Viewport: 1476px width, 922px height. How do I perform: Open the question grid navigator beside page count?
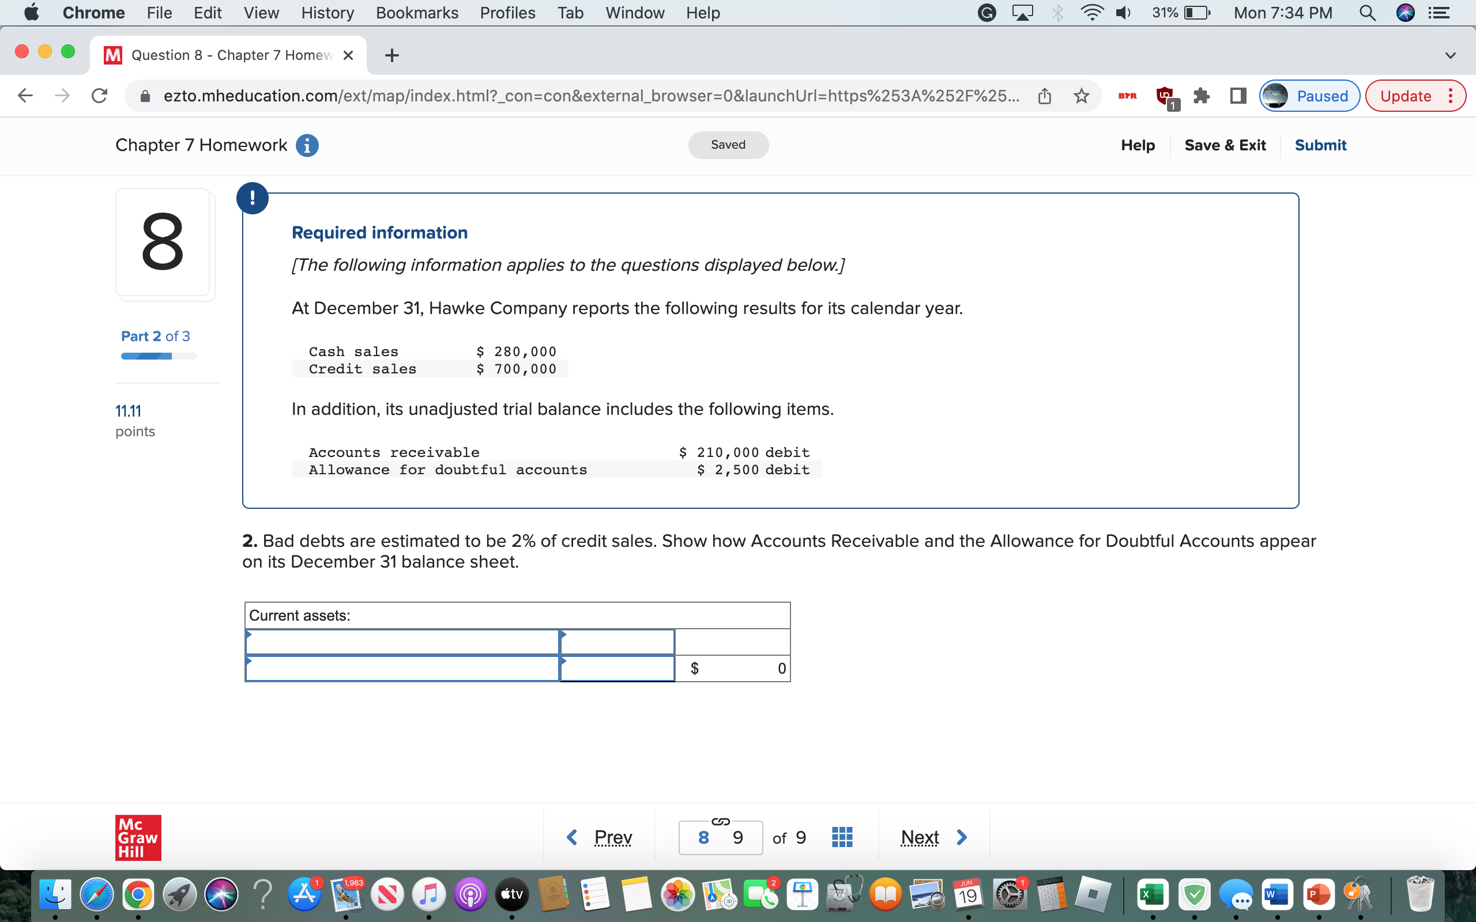[x=841, y=837]
